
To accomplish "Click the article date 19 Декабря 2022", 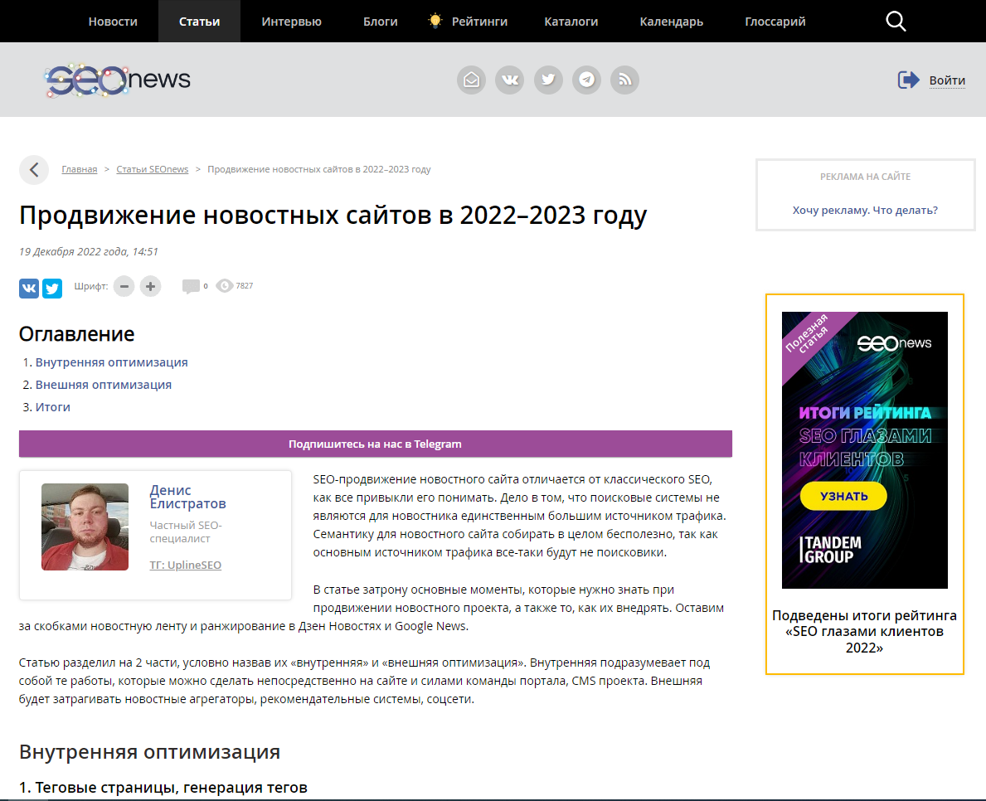I will (89, 251).
